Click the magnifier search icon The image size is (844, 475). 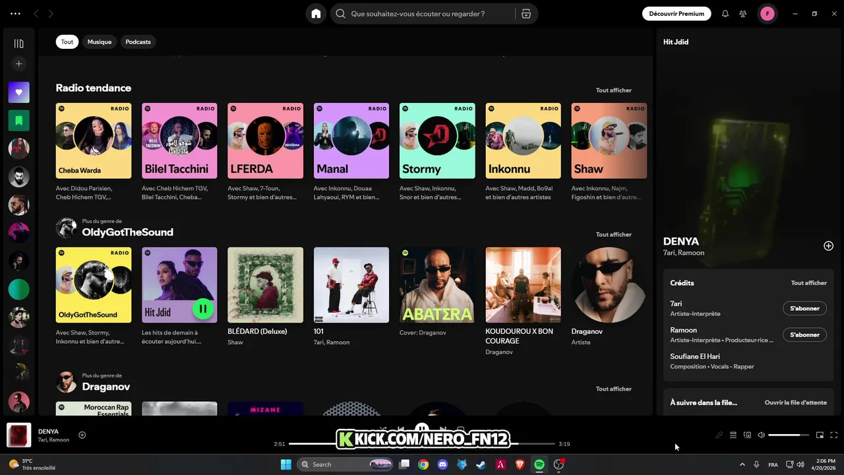tap(341, 13)
